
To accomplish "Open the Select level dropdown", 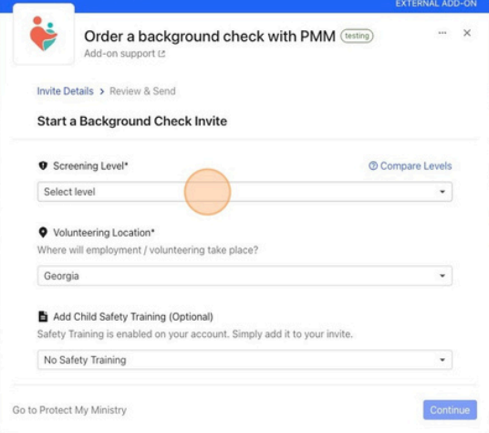I will (x=244, y=192).
